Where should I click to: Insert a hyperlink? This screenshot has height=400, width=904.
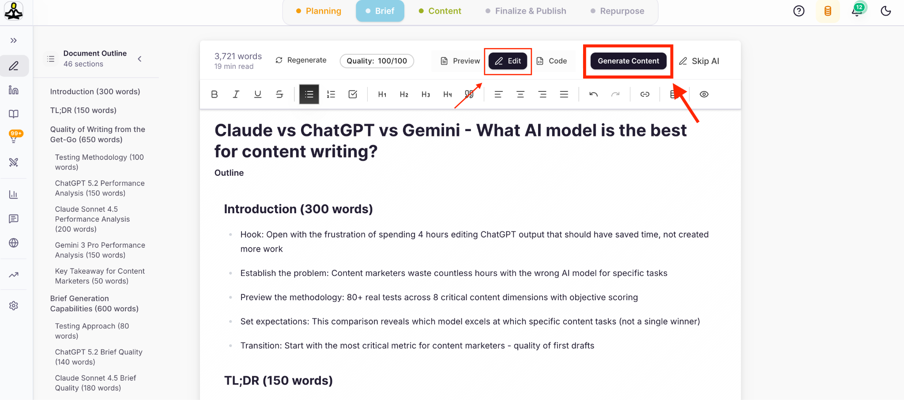pos(645,94)
